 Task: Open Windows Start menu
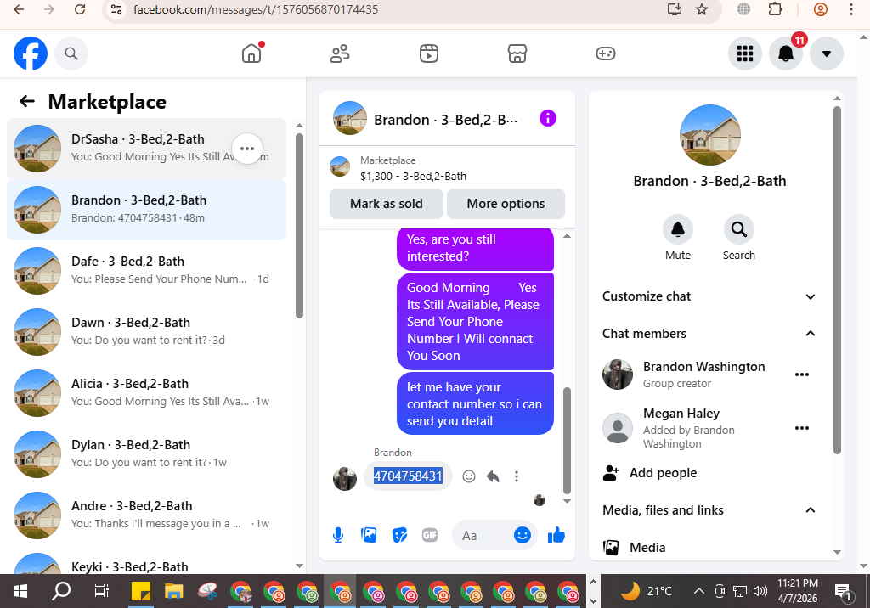point(20,591)
